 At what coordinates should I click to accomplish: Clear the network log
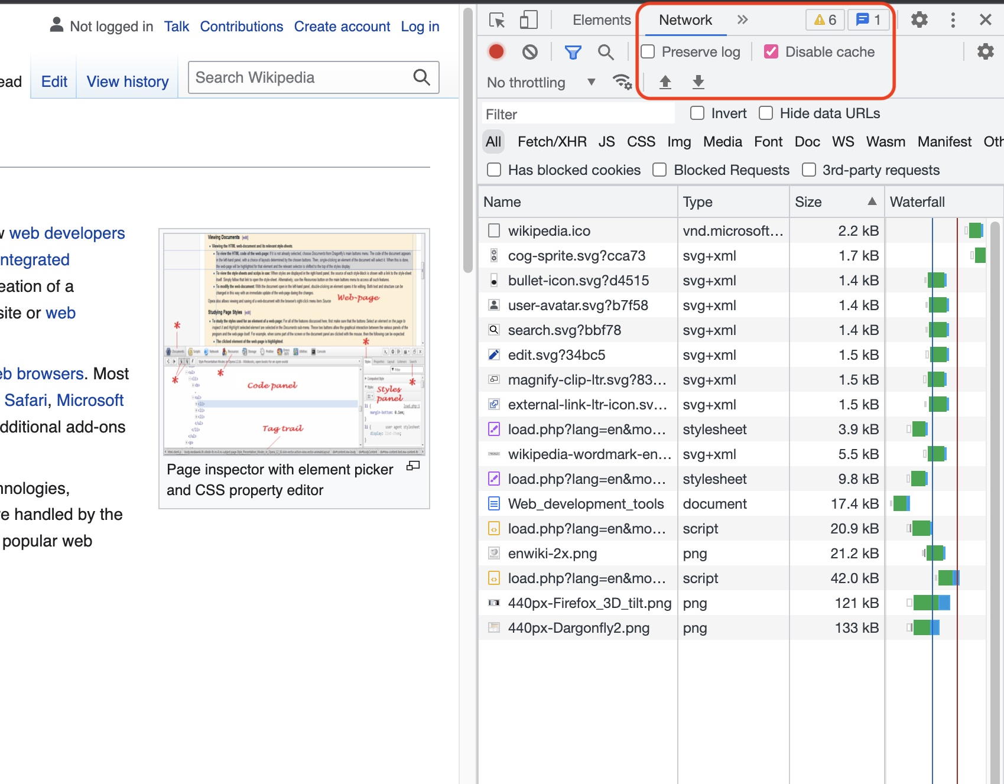[x=530, y=52]
